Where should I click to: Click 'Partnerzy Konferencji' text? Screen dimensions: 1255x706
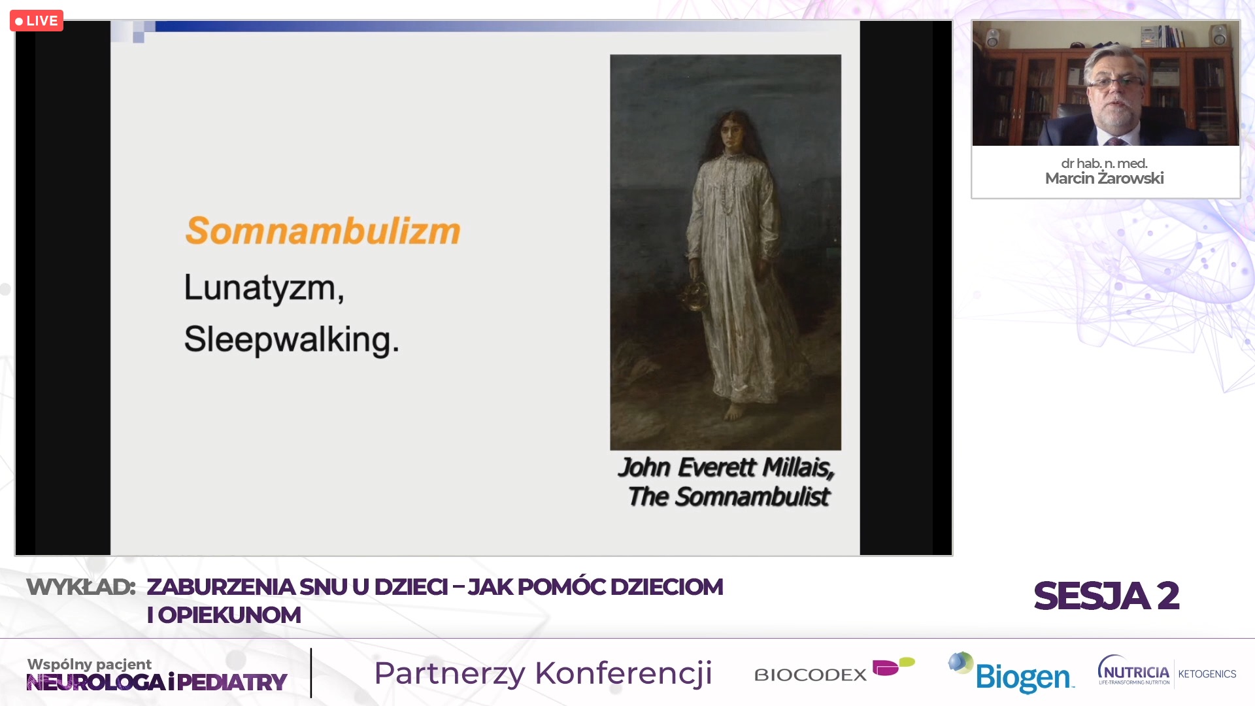[x=543, y=673]
